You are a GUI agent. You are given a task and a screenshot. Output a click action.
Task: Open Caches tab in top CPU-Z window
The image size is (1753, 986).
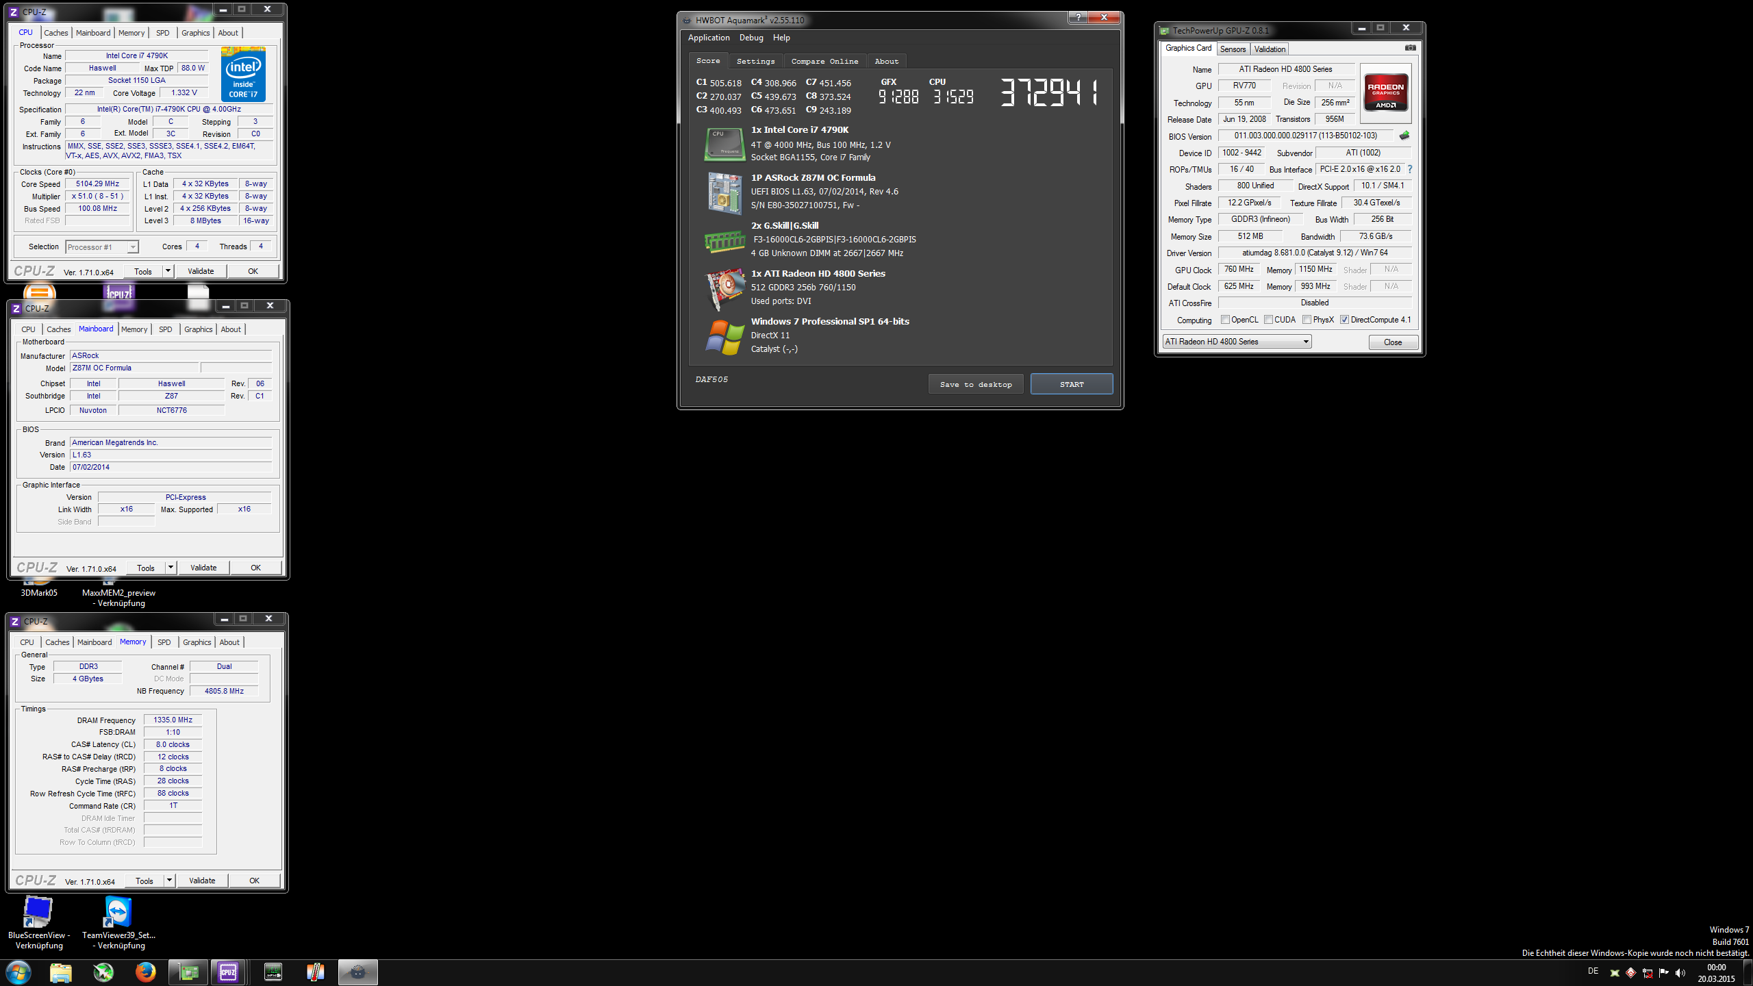pos(56,33)
